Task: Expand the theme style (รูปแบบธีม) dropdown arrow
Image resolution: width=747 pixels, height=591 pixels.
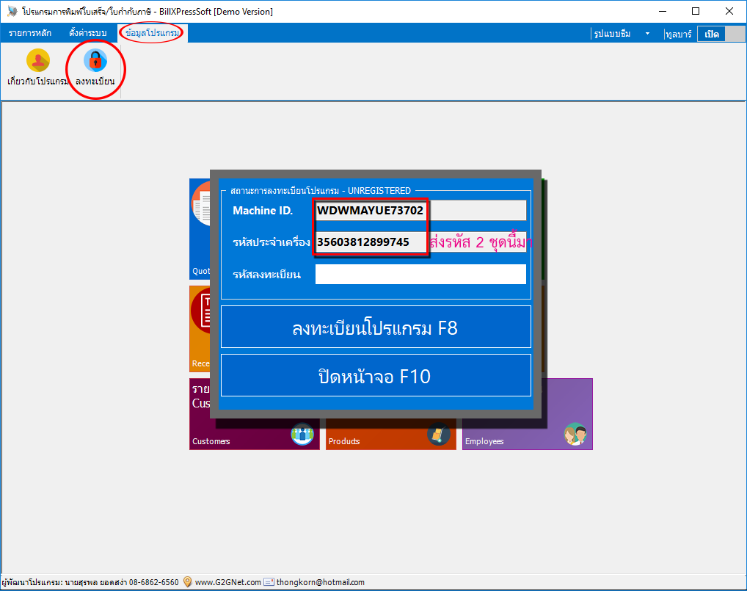Action: coord(647,33)
